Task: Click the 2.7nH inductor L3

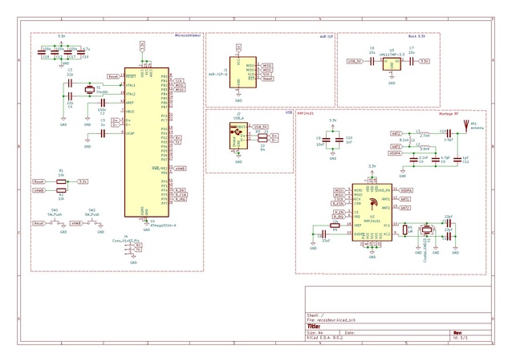Action: coord(425,133)
